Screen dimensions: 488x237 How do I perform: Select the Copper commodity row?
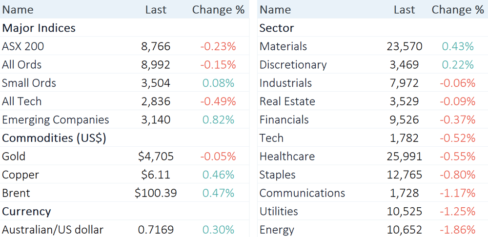(x=20, y=175)
